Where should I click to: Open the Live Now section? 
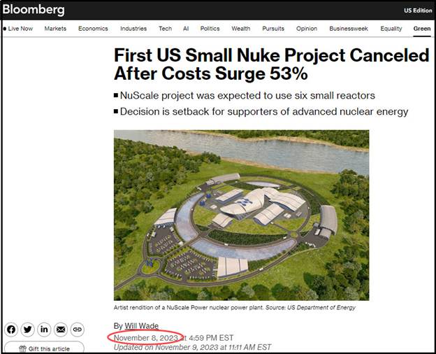click(19, 29)
